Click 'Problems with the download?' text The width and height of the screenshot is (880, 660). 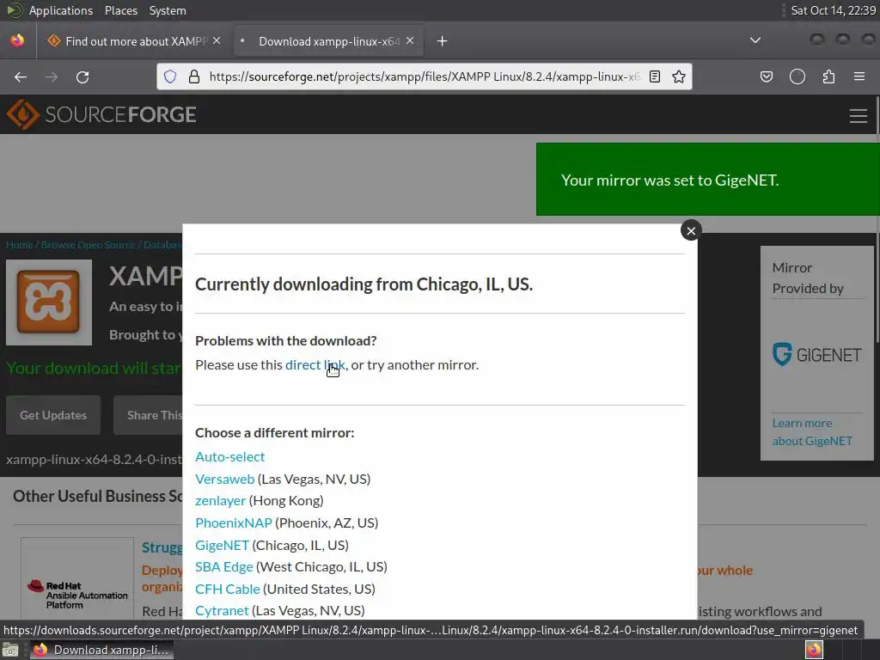click(285, 340)
